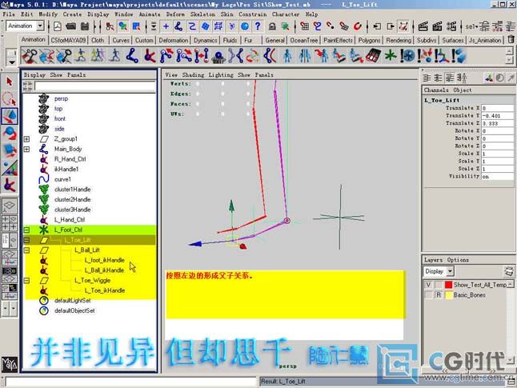Click the four view layout icon
The width and height of the screenshot is (517, 388).
pos(10,223)
